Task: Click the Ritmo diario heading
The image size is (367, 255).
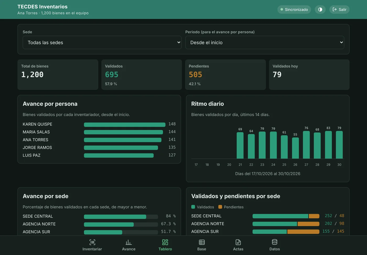Action: [208, 104]
